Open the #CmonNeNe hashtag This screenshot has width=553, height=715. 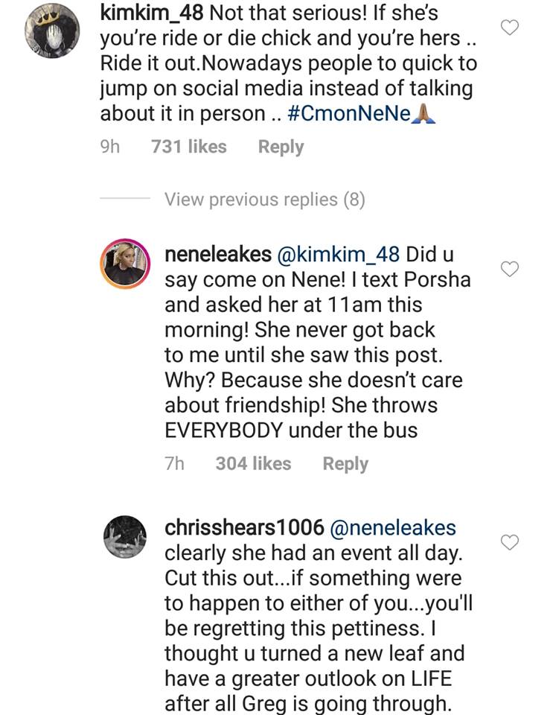point(348,115)
